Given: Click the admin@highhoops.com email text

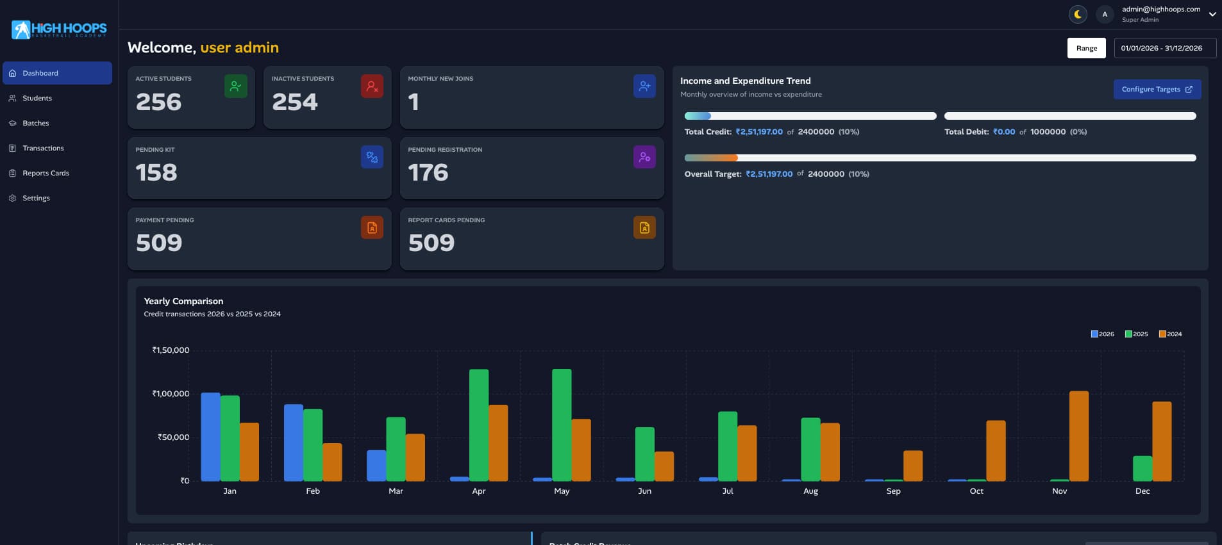Looking at the screenshot, I should (1161, 9).
